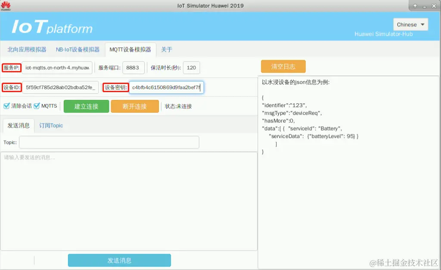Click the log line "msgType":"deviceReq",

(x=292, y=113)
